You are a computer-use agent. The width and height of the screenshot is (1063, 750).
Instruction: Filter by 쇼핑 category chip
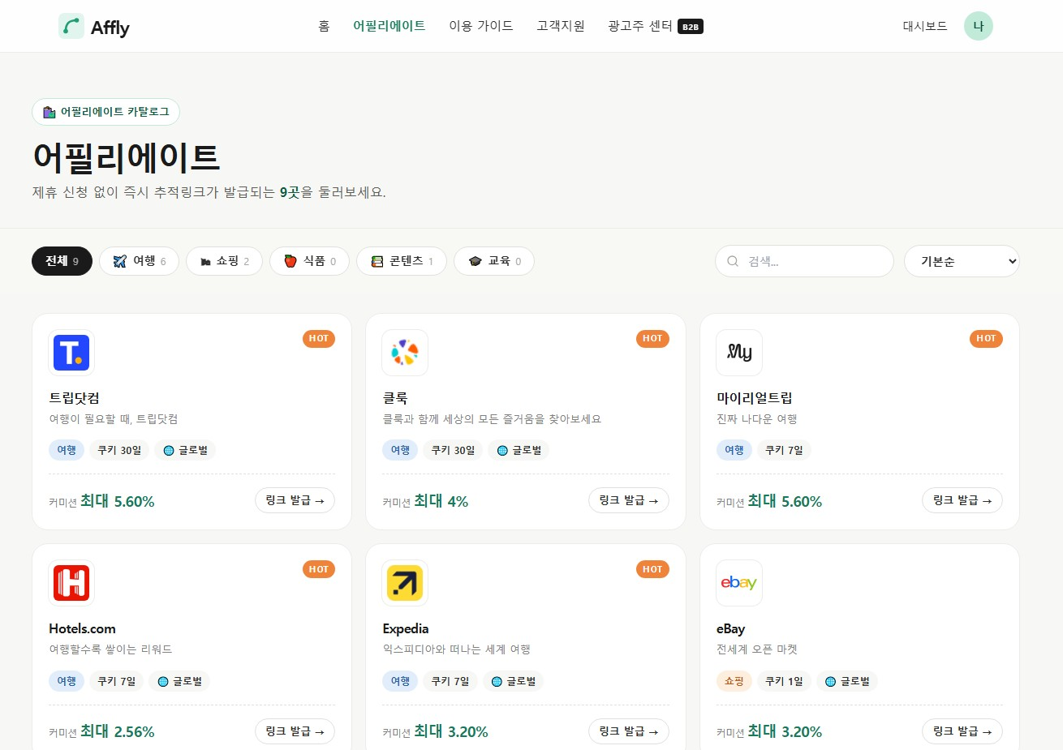[224, 261]
